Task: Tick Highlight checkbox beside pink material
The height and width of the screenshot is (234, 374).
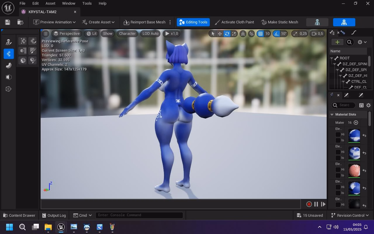Action: (338, 170)
